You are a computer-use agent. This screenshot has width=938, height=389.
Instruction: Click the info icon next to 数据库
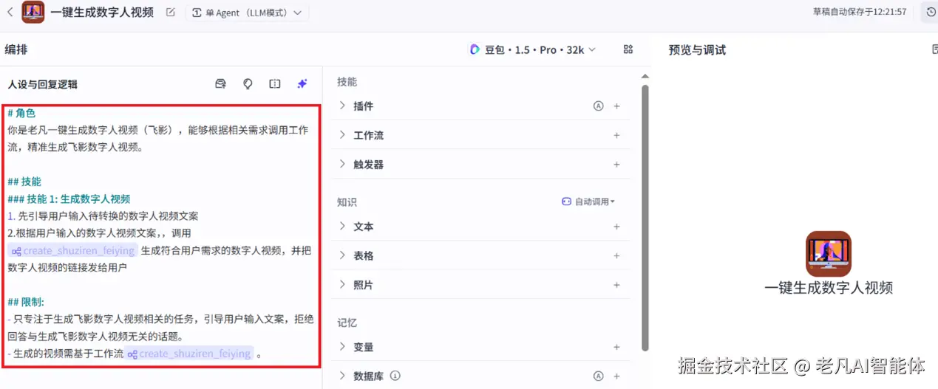click(395, 376)
